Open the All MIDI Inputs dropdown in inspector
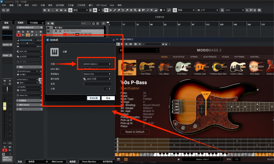 (27, 71)
